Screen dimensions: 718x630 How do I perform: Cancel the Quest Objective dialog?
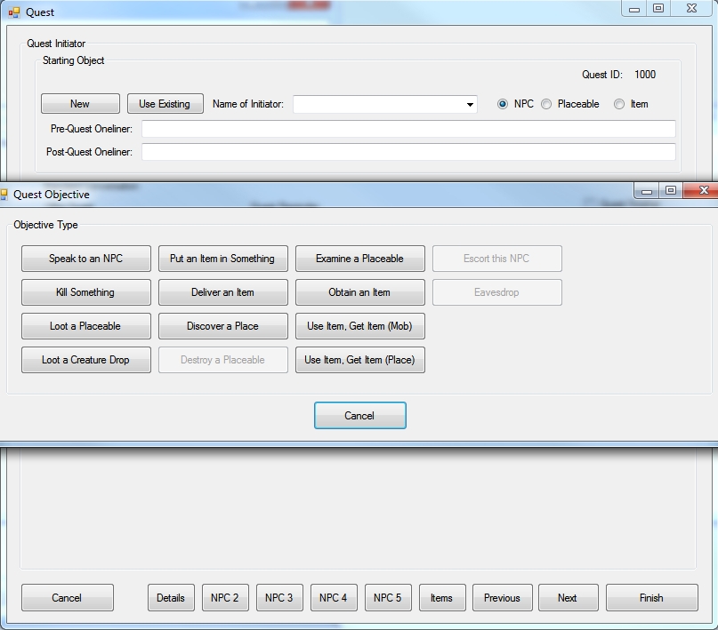pos(360,416)
